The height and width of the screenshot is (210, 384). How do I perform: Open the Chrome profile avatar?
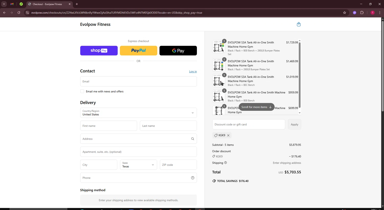pyautogui.click(x=372, y=13)
